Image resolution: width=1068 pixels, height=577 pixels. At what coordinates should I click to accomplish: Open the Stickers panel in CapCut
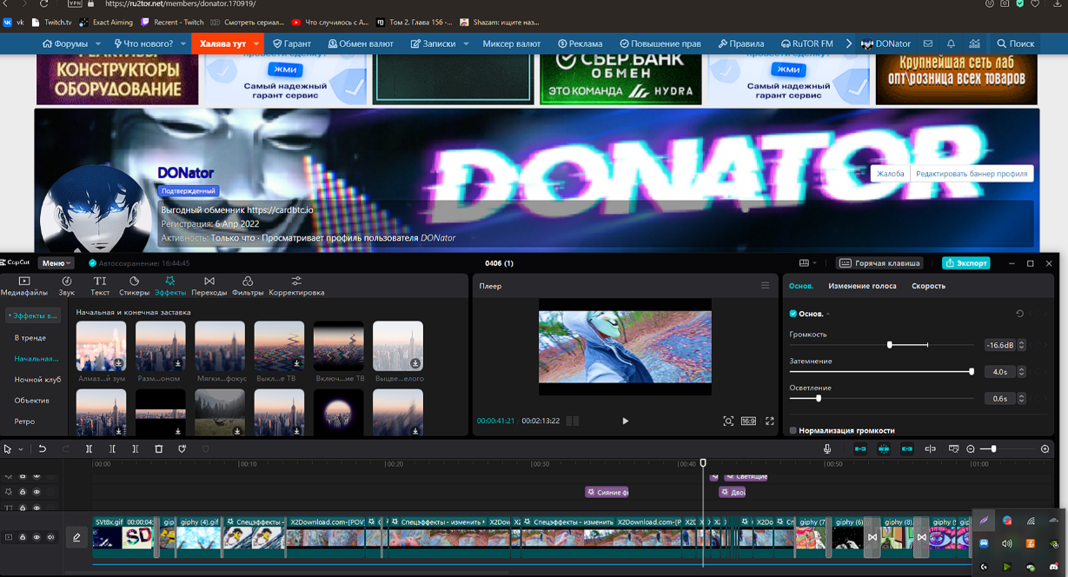coord(134,286)
